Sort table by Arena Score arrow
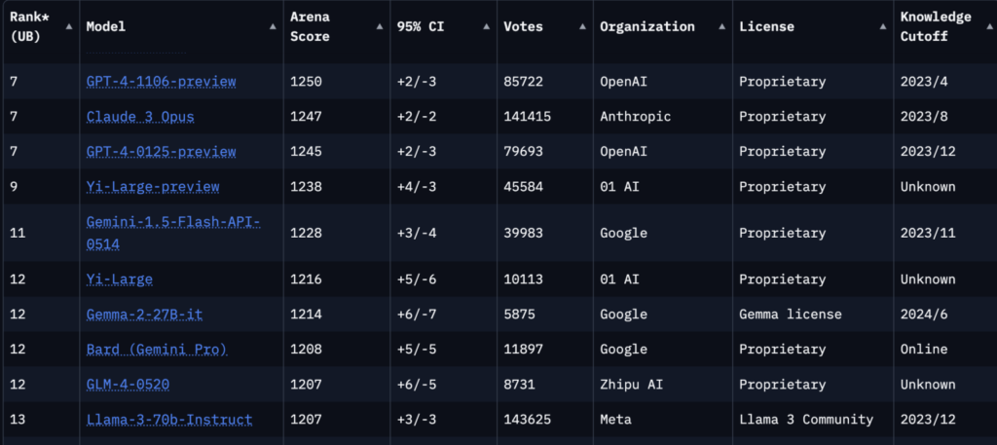 tap(378, 27)
